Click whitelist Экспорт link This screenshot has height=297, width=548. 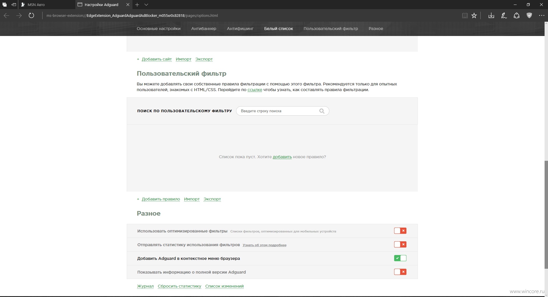pyautogui.click(x=204, y=59)
